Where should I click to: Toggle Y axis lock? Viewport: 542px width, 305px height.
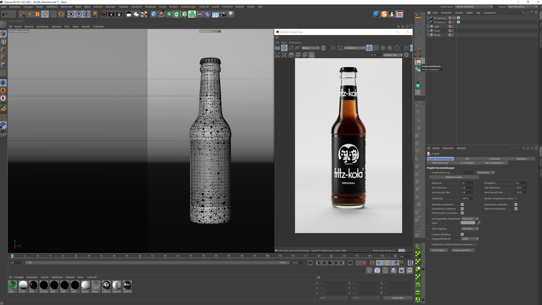tap(79, 14)
